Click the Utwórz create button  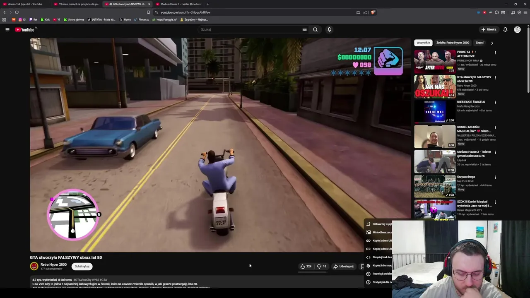click(489, 29)
